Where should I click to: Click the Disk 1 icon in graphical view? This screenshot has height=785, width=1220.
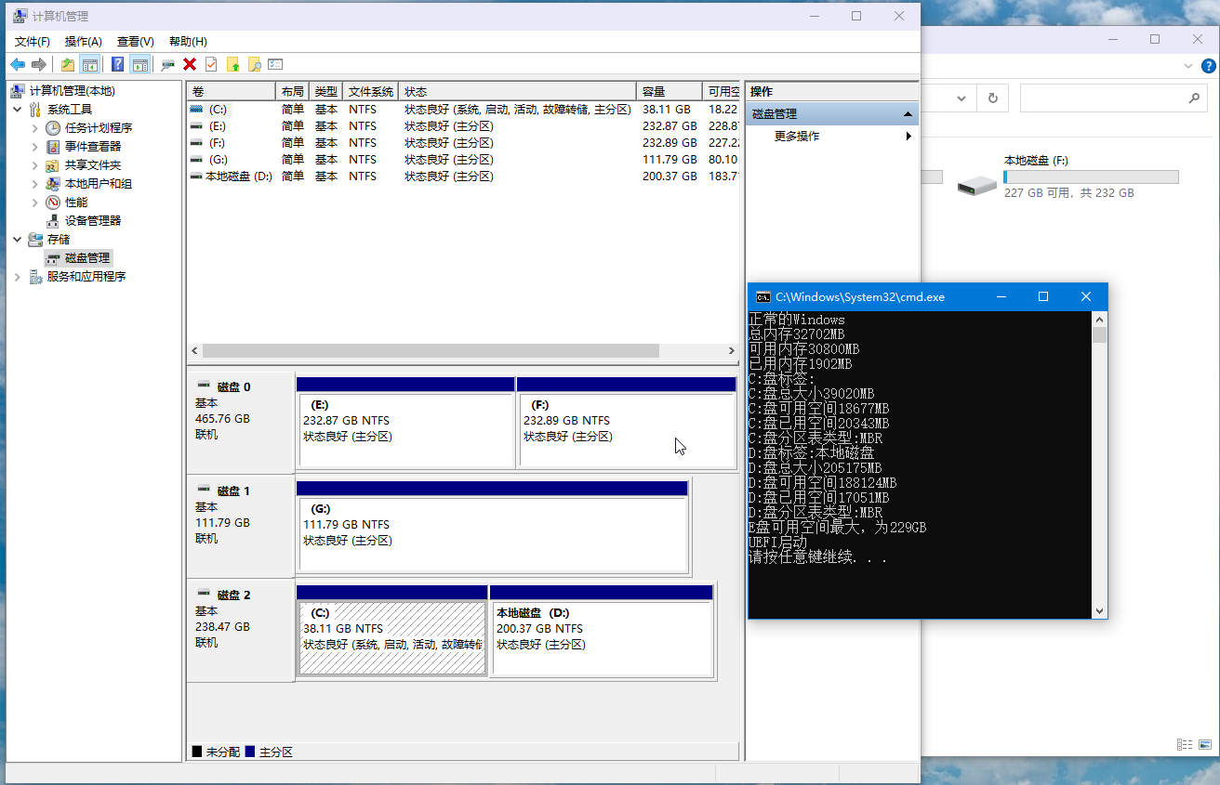pyautogui.click(x=204, y=490)
